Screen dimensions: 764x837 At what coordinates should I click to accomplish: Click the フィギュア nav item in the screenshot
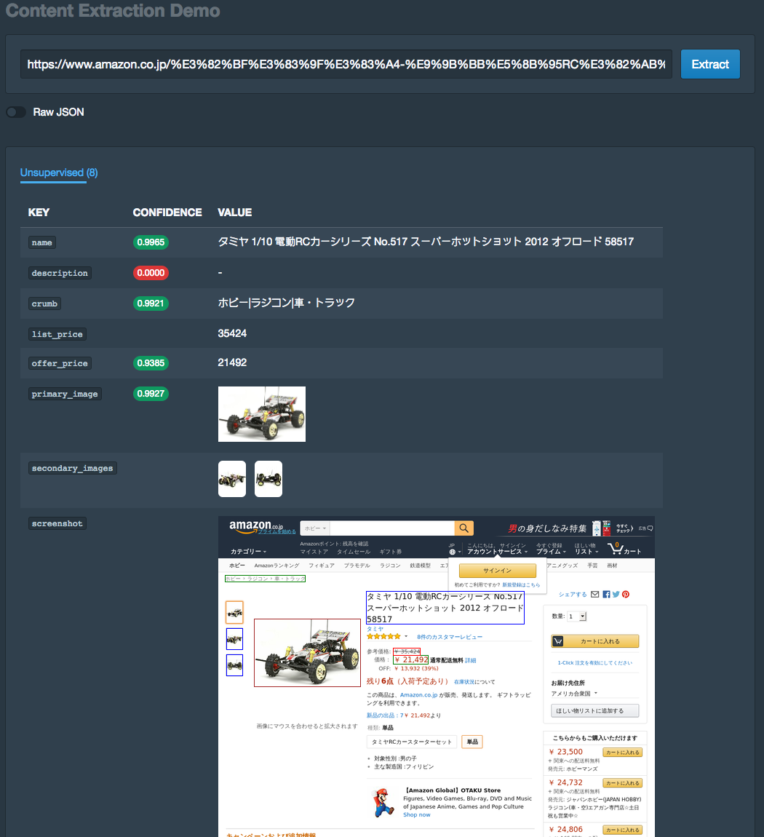coord(321,566)
